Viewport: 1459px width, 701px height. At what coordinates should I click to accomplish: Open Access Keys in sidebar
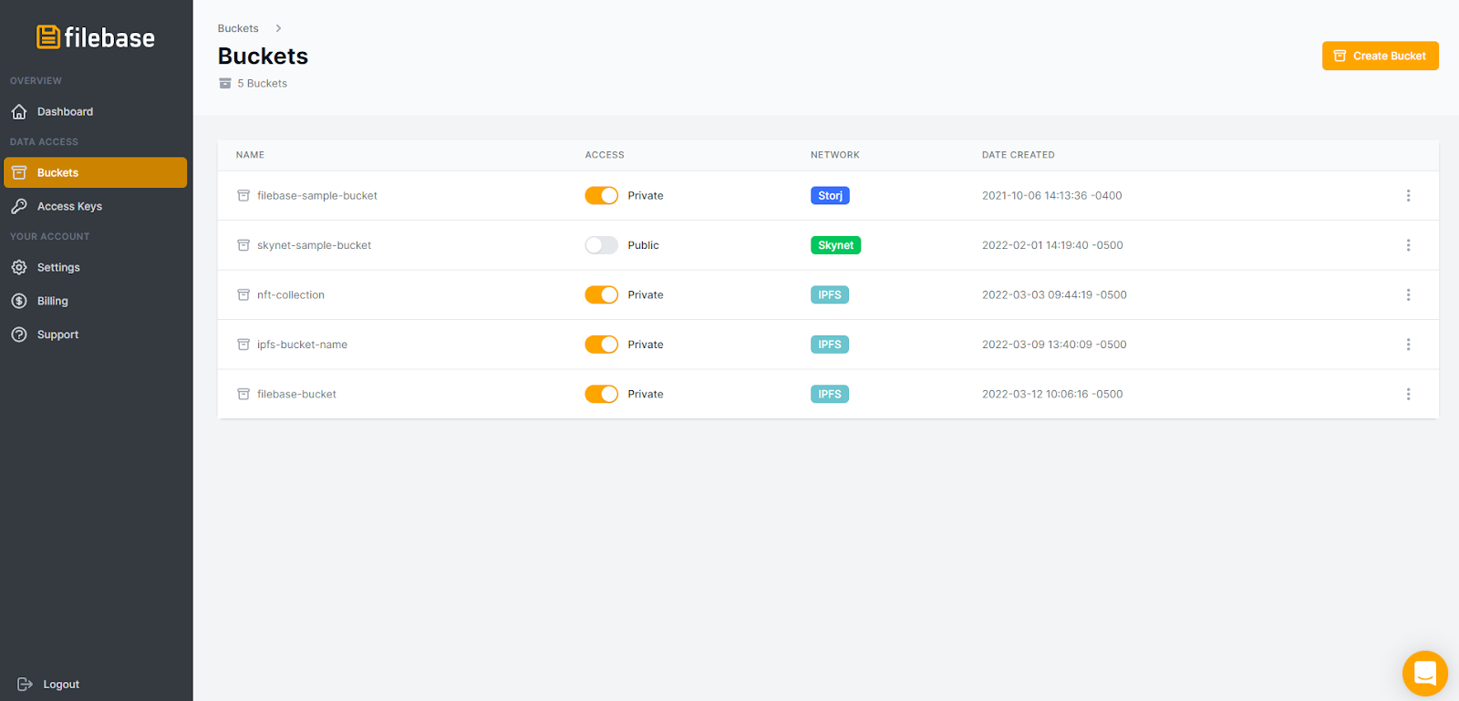click(x=69, y=207)
